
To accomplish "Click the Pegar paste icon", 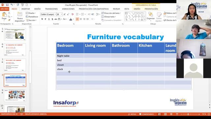I will pos(4,15).
